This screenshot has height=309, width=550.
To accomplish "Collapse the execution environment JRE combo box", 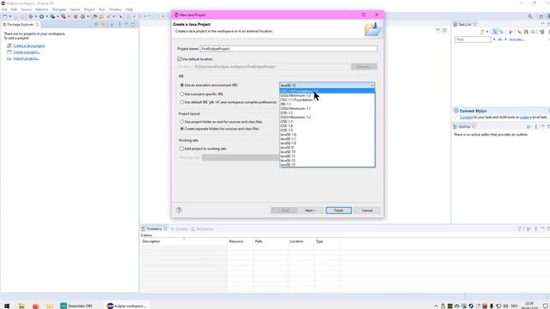I will (372, 86).
